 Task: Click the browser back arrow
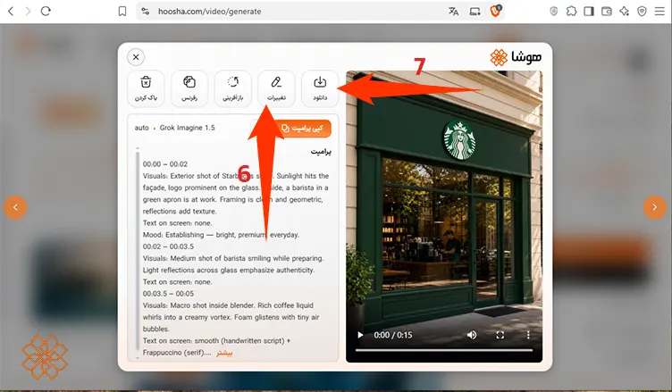[x=11, y=11]
